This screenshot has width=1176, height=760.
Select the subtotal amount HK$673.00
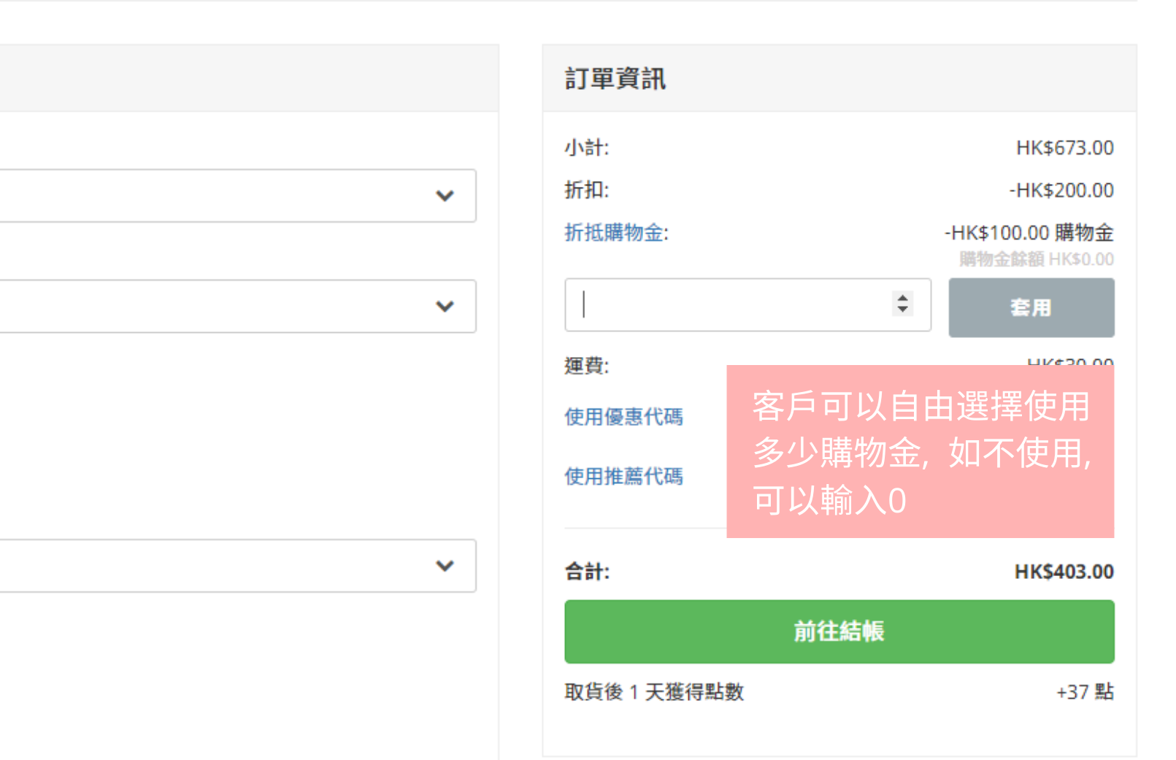click(x=1064, y=148)
